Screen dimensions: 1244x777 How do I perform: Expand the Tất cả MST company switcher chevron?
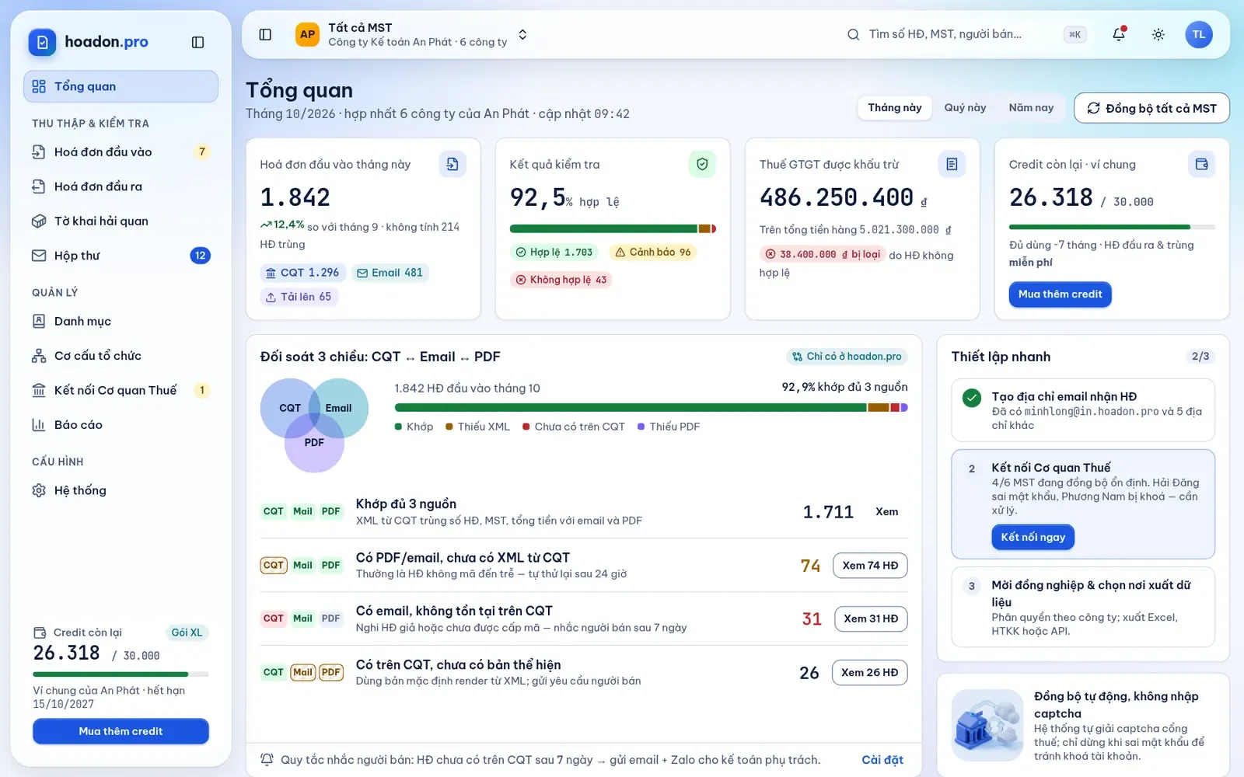[522, 34]
